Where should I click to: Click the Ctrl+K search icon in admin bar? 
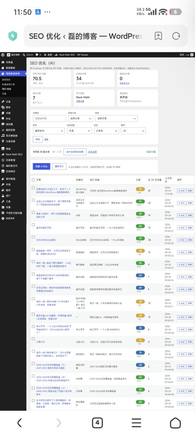tap(24, 55)
